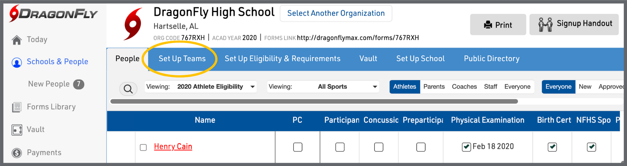Open Henry Cain's profile link
This screenshot has width=627, height=166.
pyautogui.click(x=173, y=146)
